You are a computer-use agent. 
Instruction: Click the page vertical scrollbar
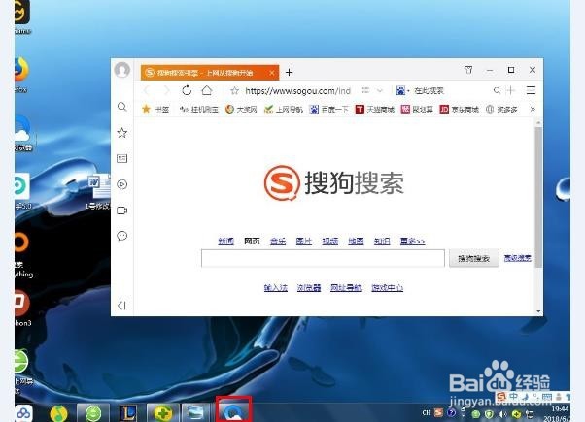[x=538, y=197]
